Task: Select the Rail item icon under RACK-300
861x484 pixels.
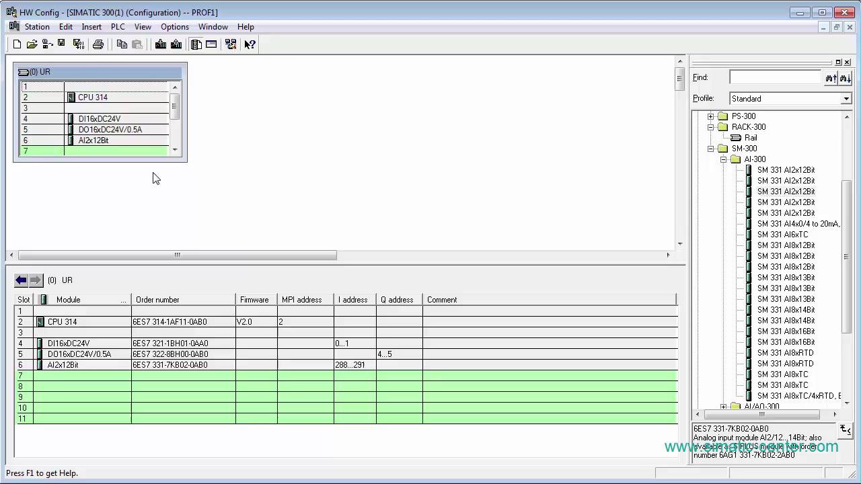Action: 737,138
